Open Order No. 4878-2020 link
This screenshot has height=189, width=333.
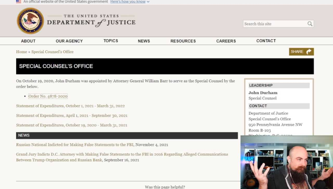48,96
